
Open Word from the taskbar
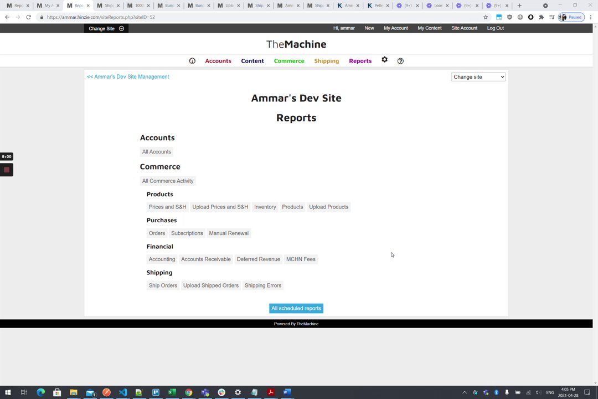(287, 392)
